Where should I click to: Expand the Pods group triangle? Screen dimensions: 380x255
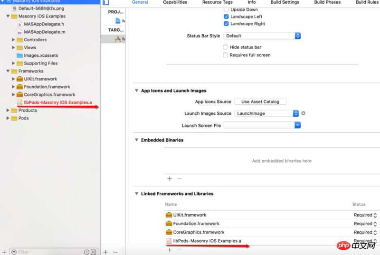8,118
